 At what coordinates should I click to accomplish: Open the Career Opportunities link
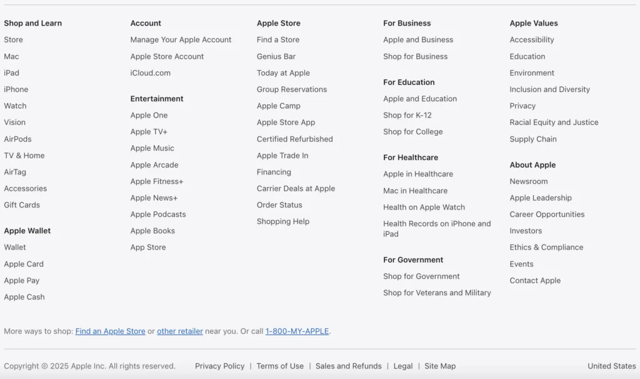tap(547, 214)
